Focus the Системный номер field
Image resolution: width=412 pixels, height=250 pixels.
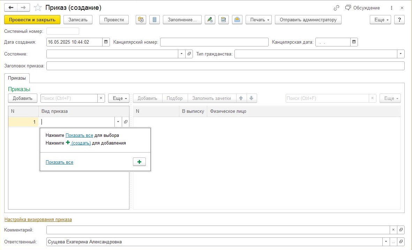[x=63, y=31]
